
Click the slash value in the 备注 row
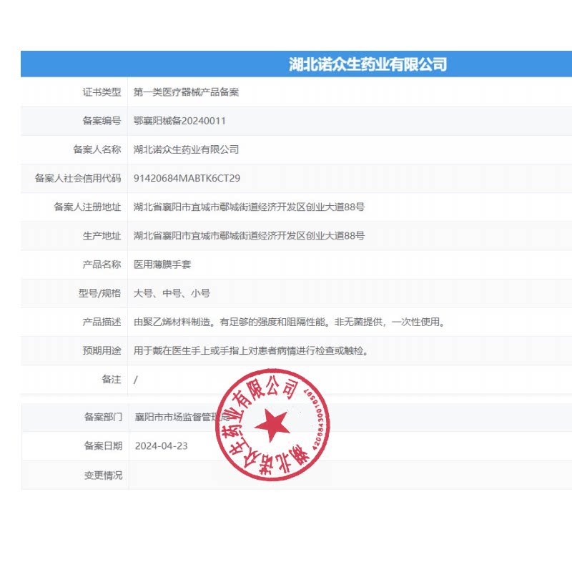coord(135,380)
